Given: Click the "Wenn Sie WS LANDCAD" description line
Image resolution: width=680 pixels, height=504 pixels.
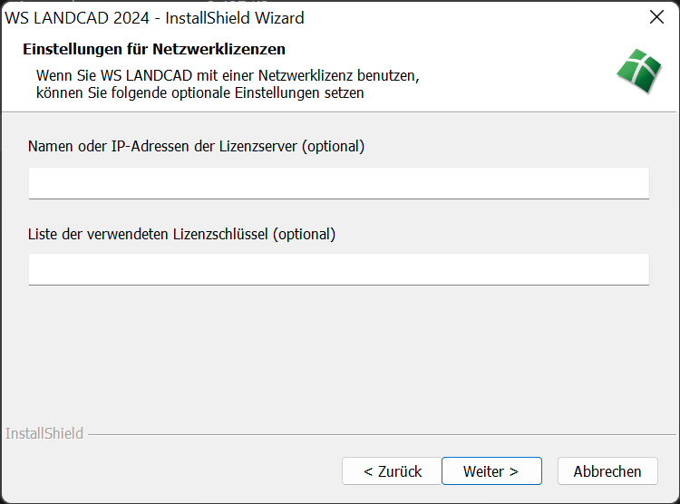Looking at the screenshot, I should (x=227, y=74).
